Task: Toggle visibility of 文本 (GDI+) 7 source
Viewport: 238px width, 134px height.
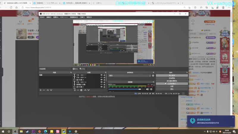Action: (101, 75)
